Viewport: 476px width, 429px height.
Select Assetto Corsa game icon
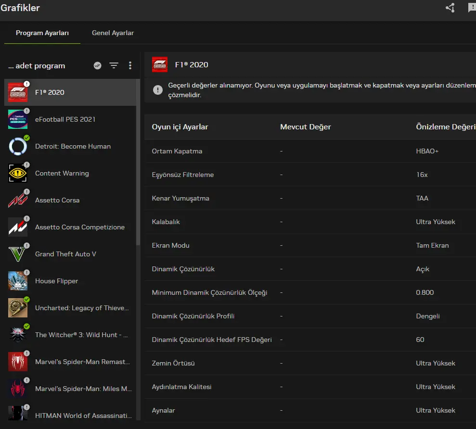(18, 200)
